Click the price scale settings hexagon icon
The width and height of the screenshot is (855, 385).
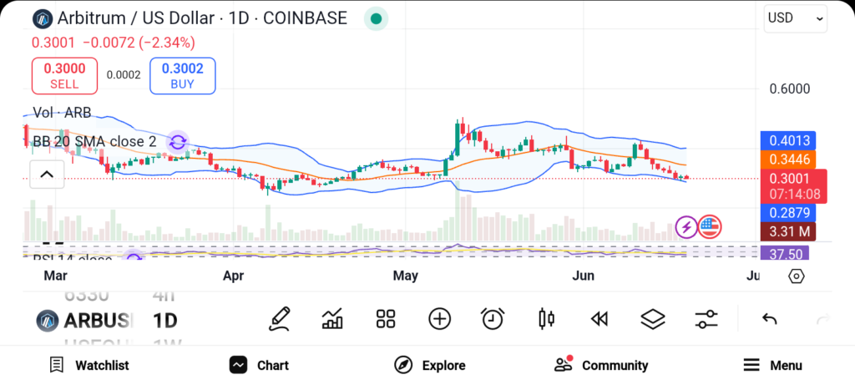pos(797,276)
